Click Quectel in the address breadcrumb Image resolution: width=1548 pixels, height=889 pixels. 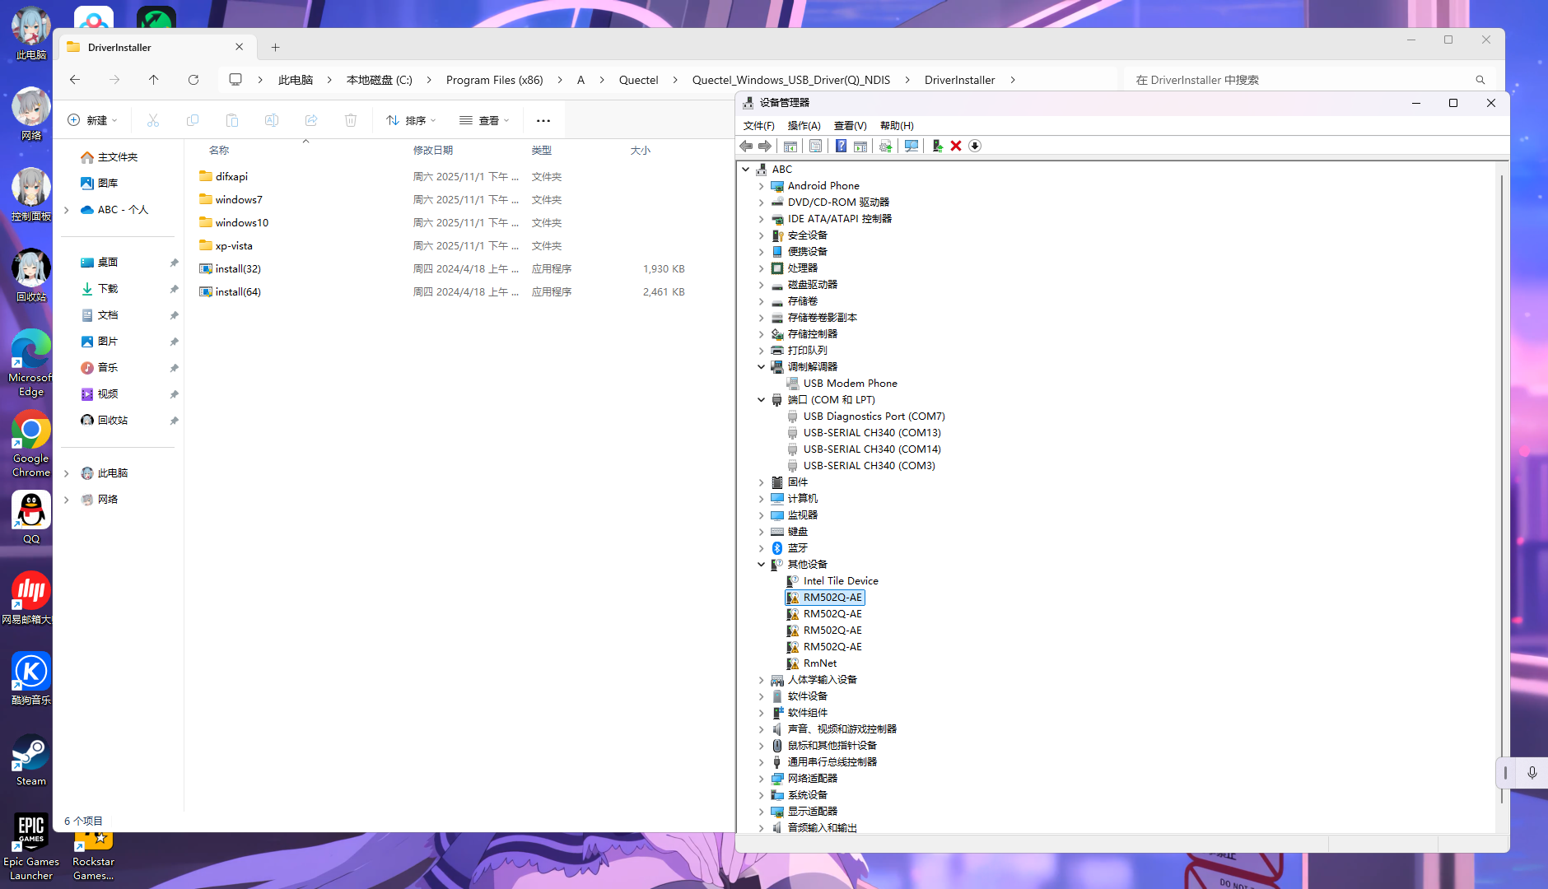(x=638, y=80)
